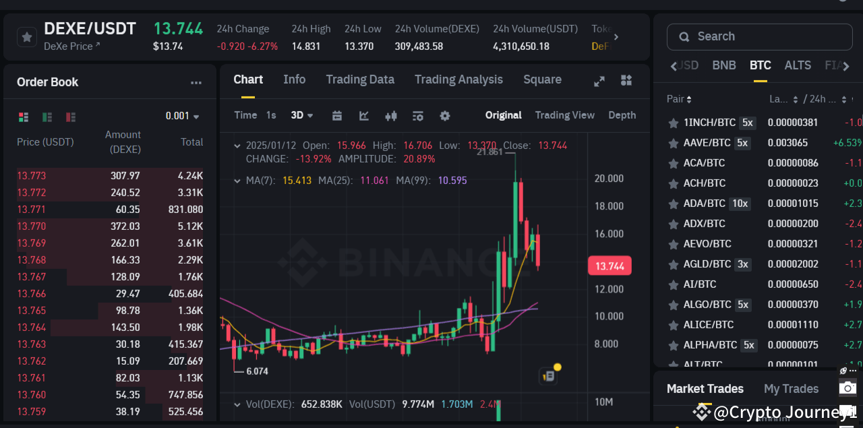Open the chart settings gear icon
This screenshot has height=428, width=863.
pyautogui.click(x=445, y=116)
